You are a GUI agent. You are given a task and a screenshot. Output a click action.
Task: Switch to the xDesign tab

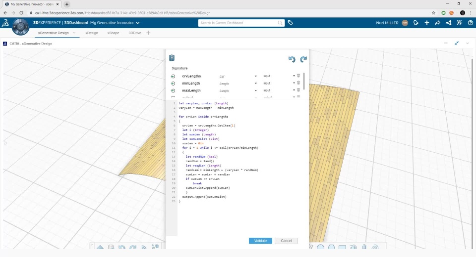click(92, 33)
